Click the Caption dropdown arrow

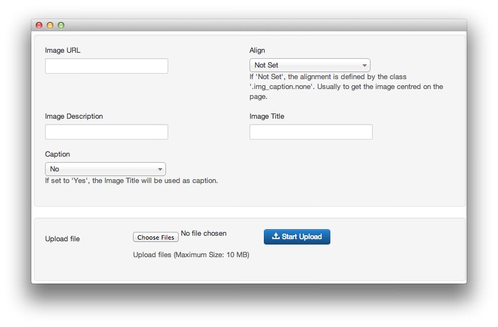pos(160,169)
